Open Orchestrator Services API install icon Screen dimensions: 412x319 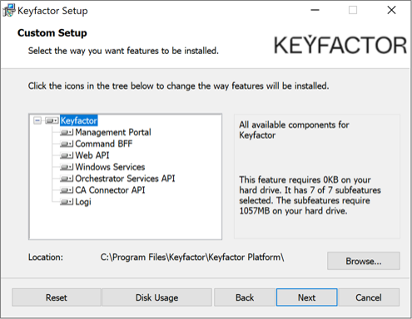[x=67, y=179]
